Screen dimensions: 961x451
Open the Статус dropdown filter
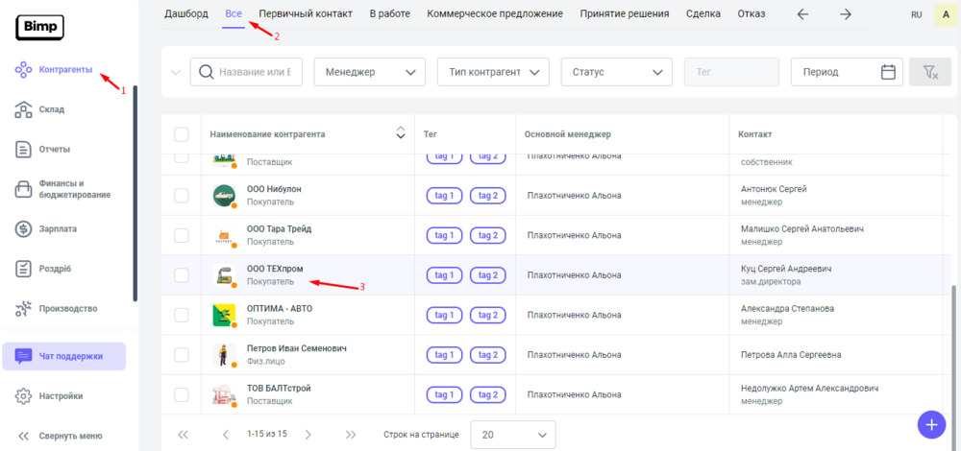[x=616, y=72]
